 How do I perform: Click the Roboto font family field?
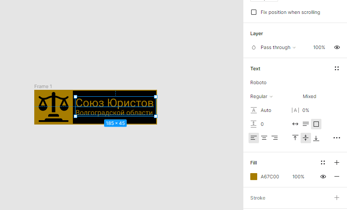click(259, 82)
